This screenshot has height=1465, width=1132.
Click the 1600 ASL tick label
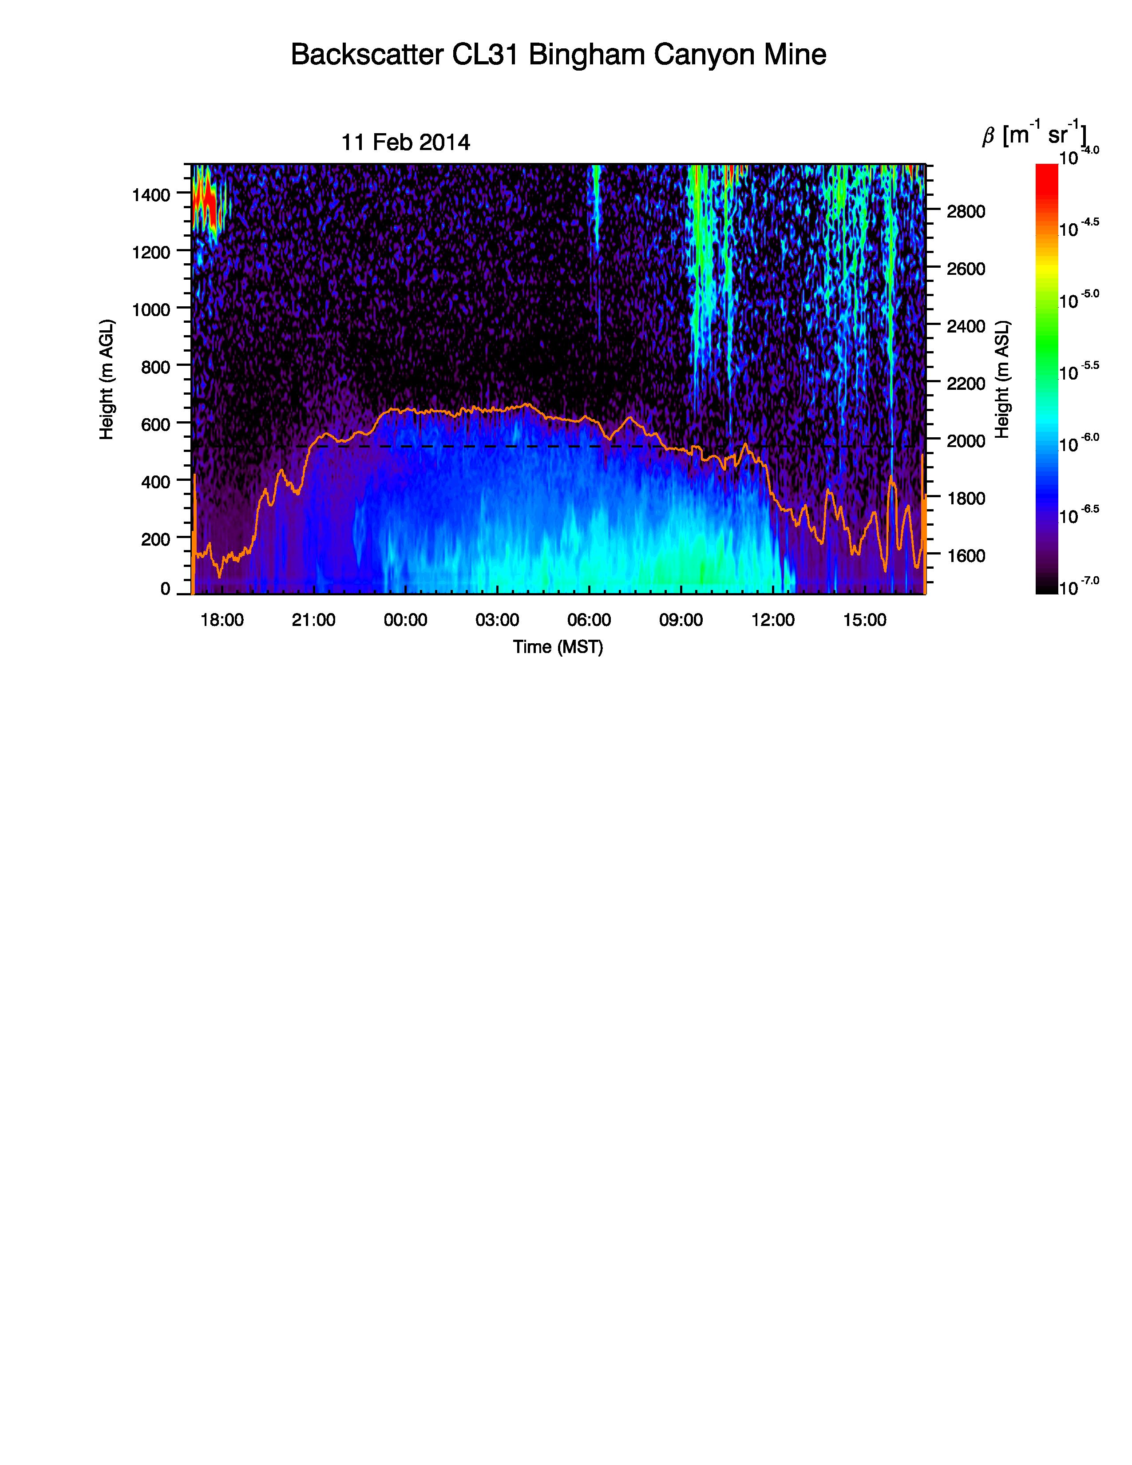coord(966,556)
